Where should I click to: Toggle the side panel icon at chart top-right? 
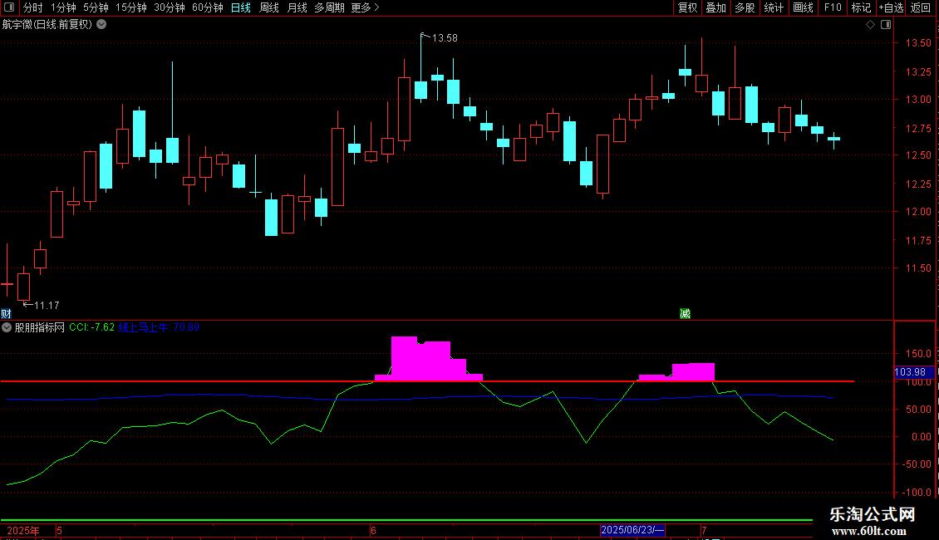point(886,25)
